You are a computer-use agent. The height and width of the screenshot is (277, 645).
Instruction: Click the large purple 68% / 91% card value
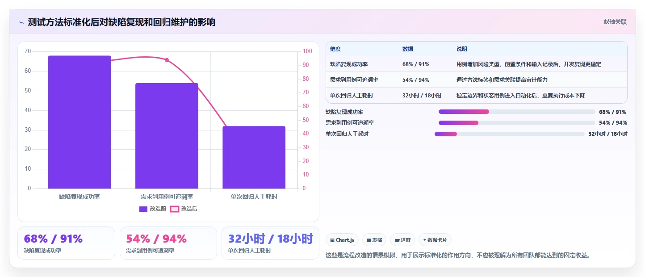coord(53,239)
